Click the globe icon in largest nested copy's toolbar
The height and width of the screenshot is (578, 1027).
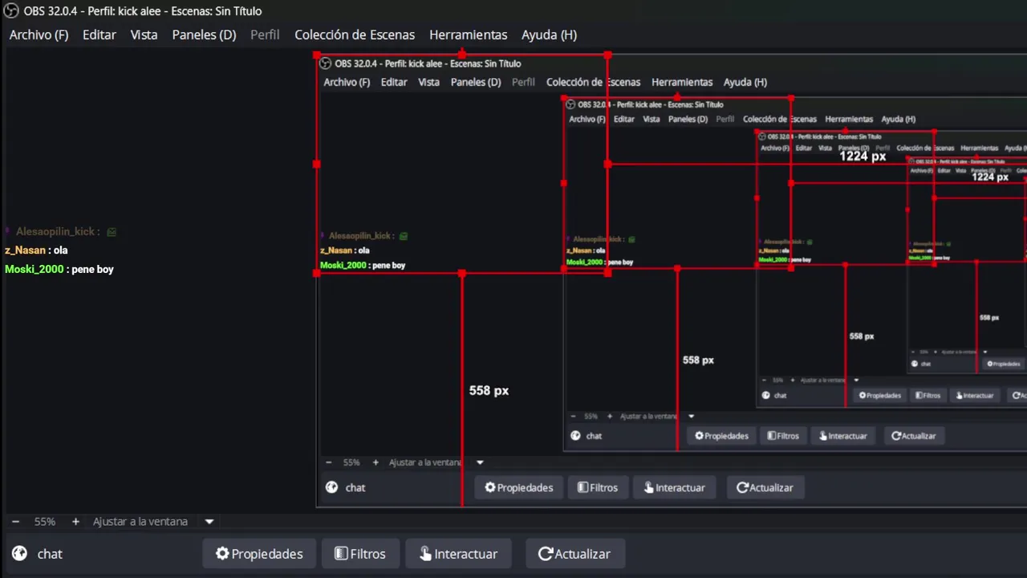331,487
